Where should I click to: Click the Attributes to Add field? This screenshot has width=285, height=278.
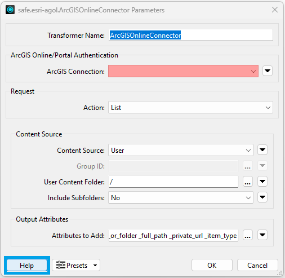173,235
